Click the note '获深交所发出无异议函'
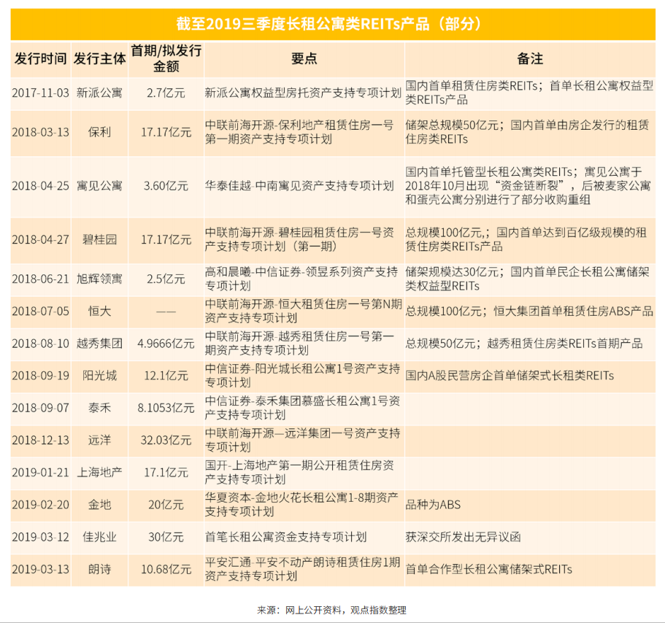665x623 pixels. [463, 537]
